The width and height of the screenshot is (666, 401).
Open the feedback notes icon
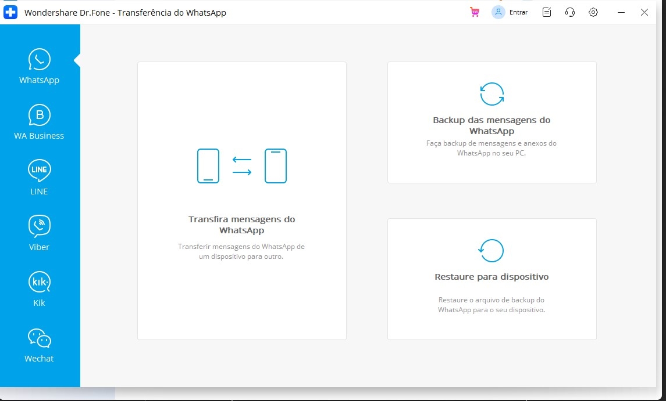point(547,12)
